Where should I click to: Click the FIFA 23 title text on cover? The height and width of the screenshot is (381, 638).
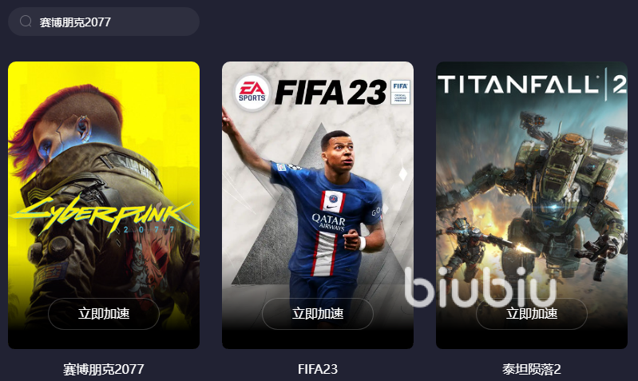(x=331, y=92)
